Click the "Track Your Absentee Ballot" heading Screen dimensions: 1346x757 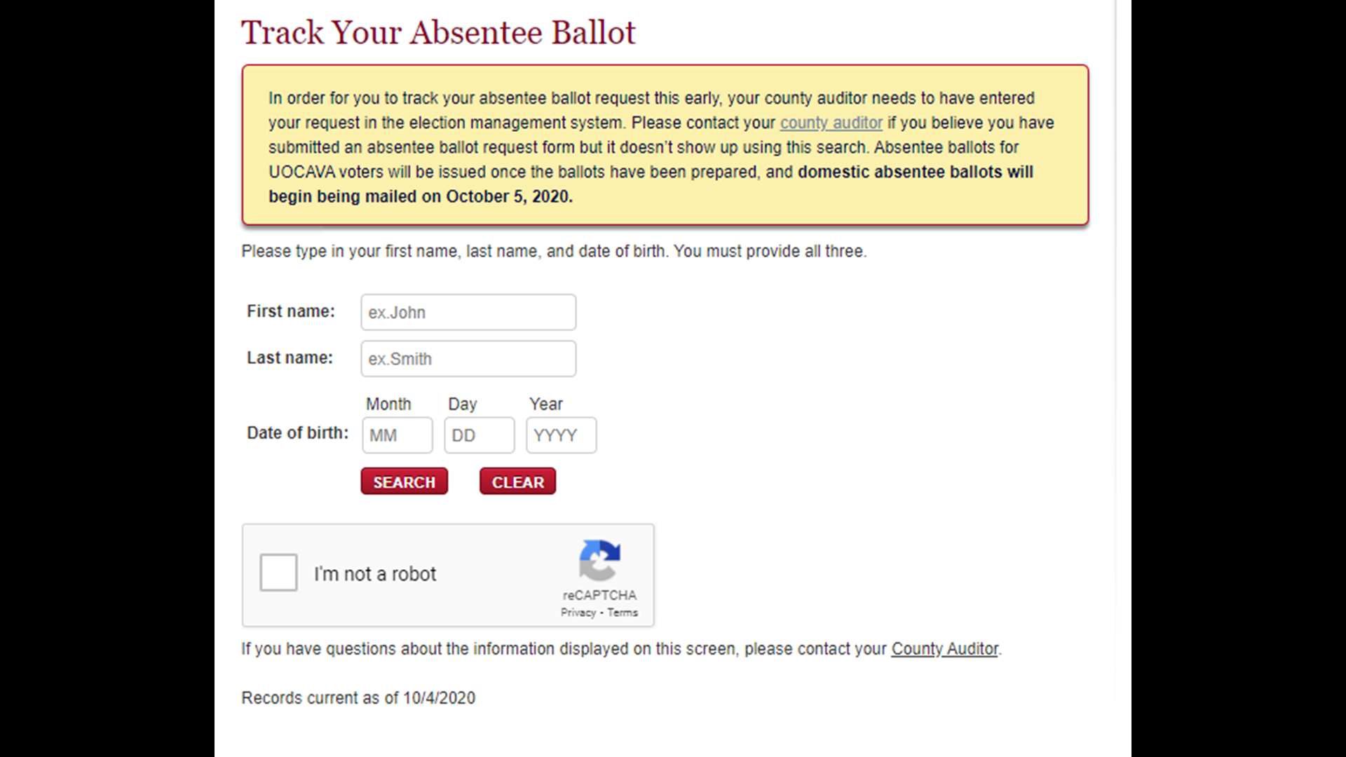pos(439,32)
